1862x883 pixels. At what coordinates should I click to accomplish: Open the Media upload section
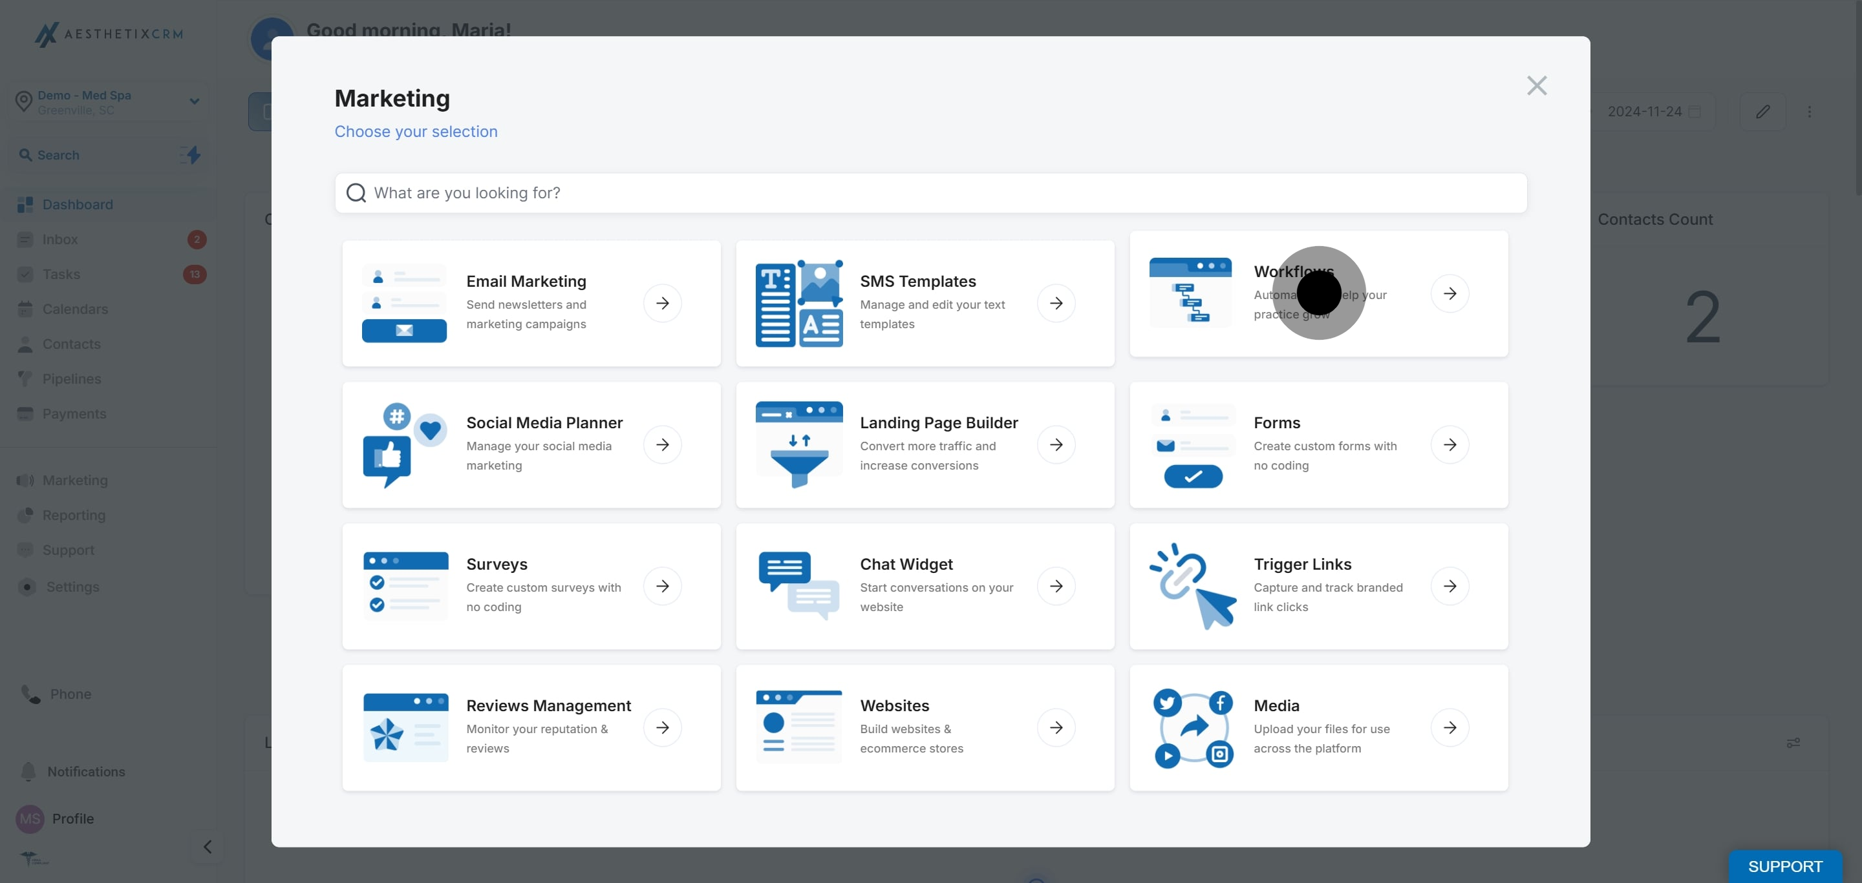1276,727
